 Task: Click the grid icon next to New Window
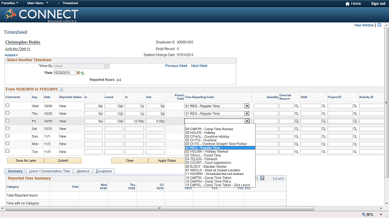click(x=379, y=25)
